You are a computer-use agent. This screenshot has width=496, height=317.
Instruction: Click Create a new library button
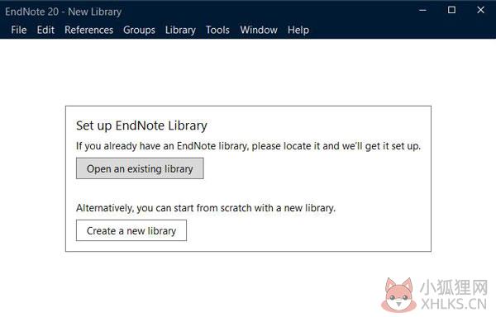tap(131, 230)
